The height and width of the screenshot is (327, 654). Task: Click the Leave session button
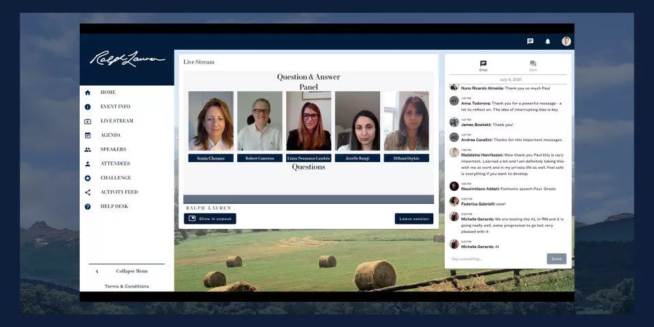[x=414, y=219]
